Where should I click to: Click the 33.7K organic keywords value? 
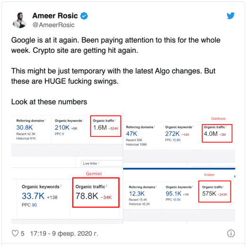(x=33, y=196)
